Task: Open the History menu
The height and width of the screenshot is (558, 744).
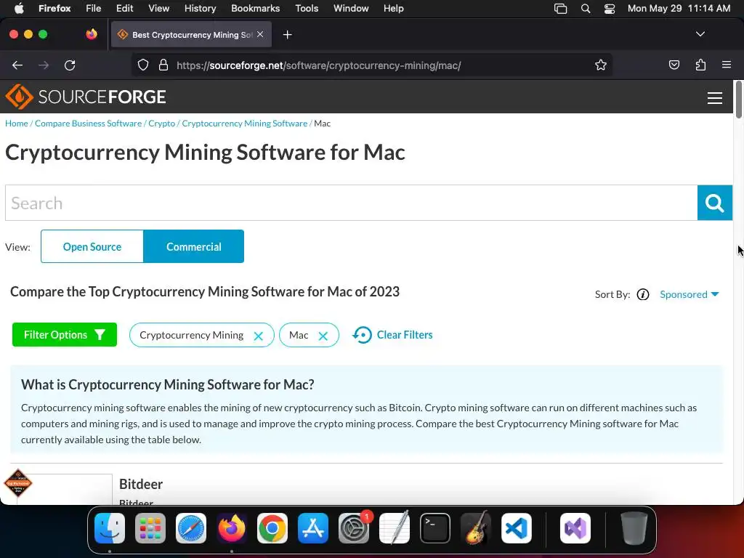Action: coord(200,8)
